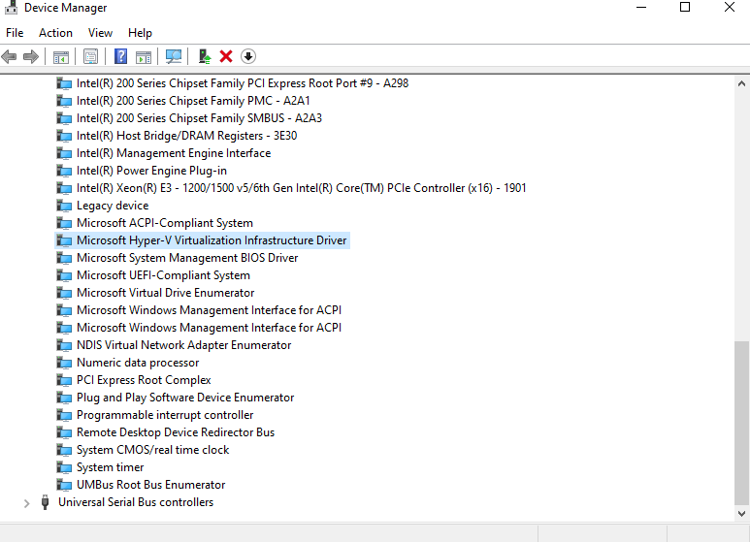Viewport: 750px width, 542px height.
Task: Select Microsoft System Management BIOS Driver
Action: coord(187,258)
